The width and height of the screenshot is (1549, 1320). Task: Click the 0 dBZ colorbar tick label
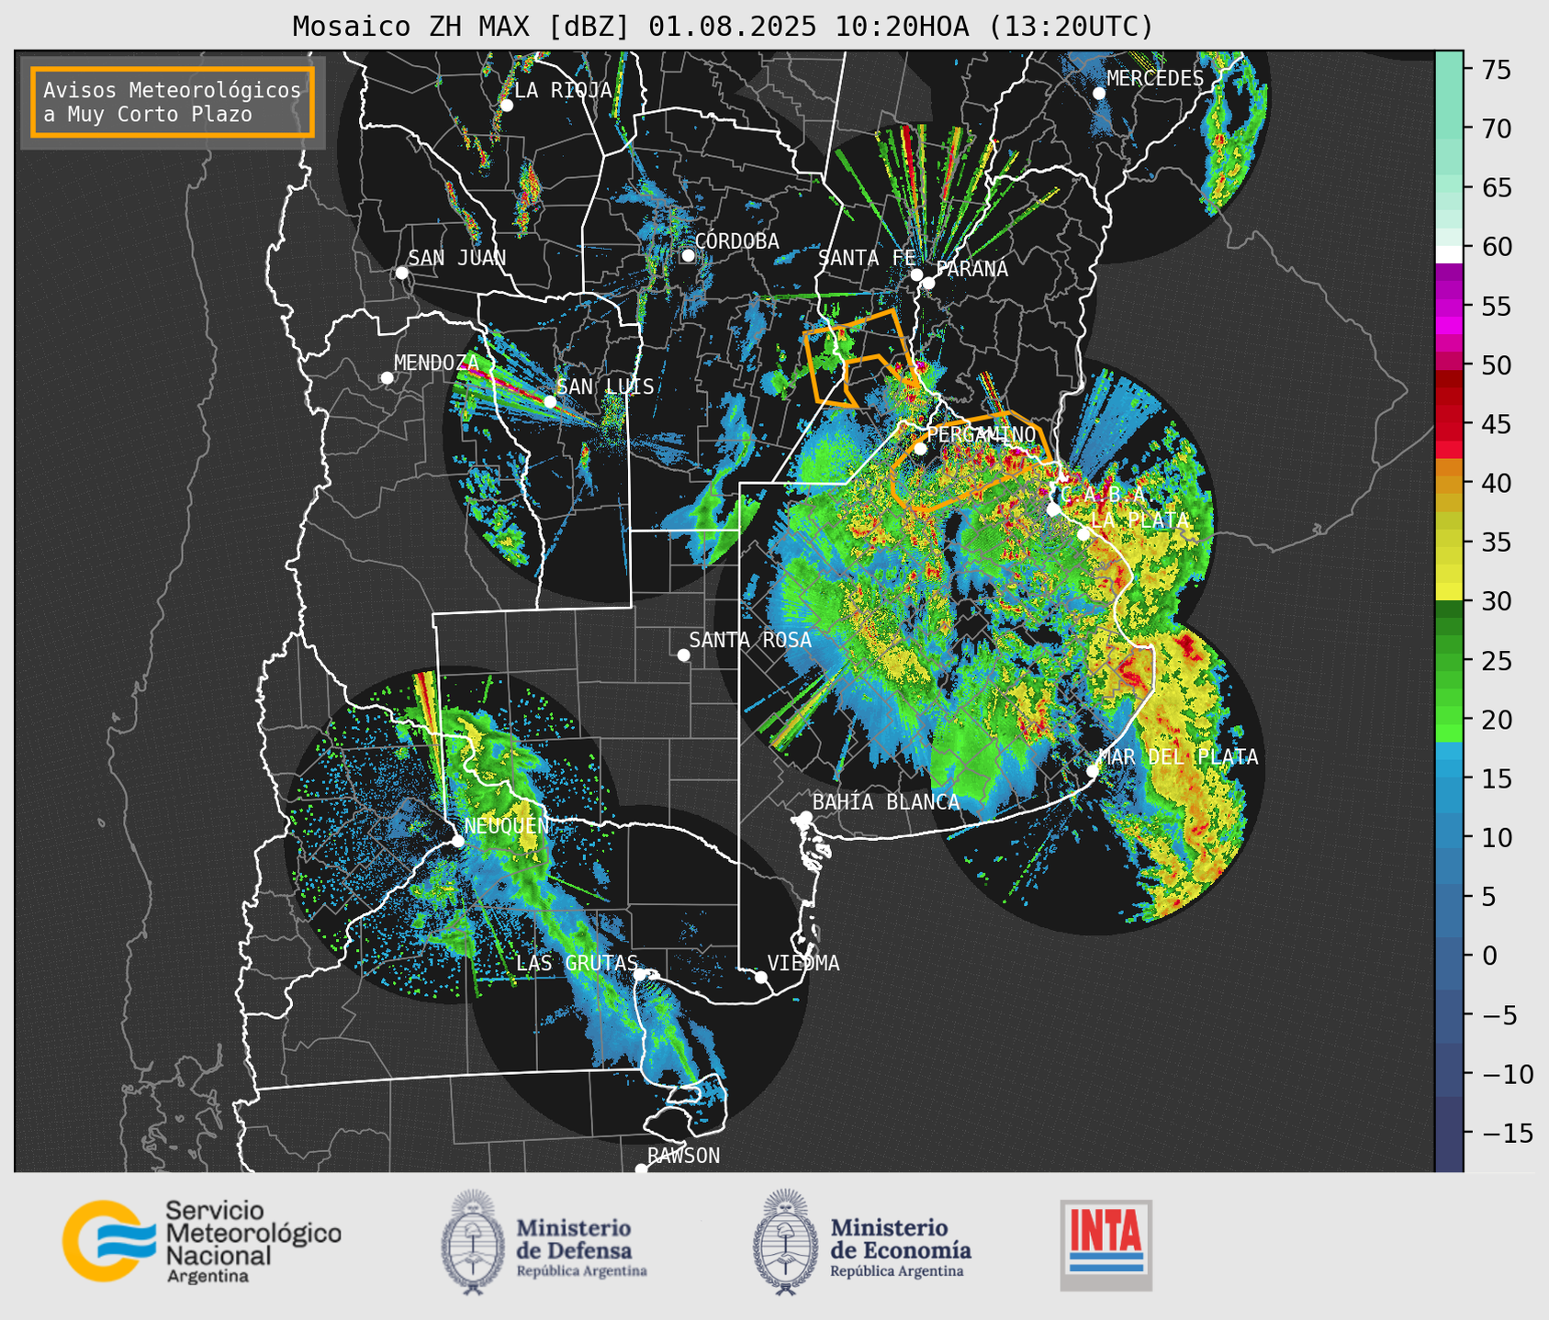pos(1489,956)
